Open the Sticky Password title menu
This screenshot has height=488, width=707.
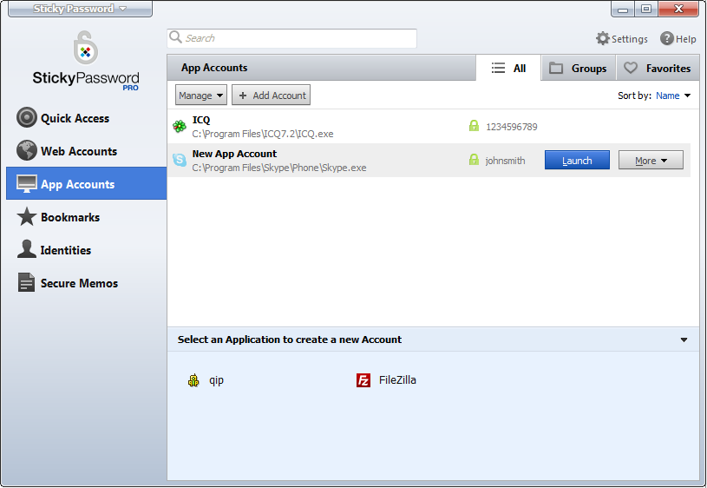81,9
